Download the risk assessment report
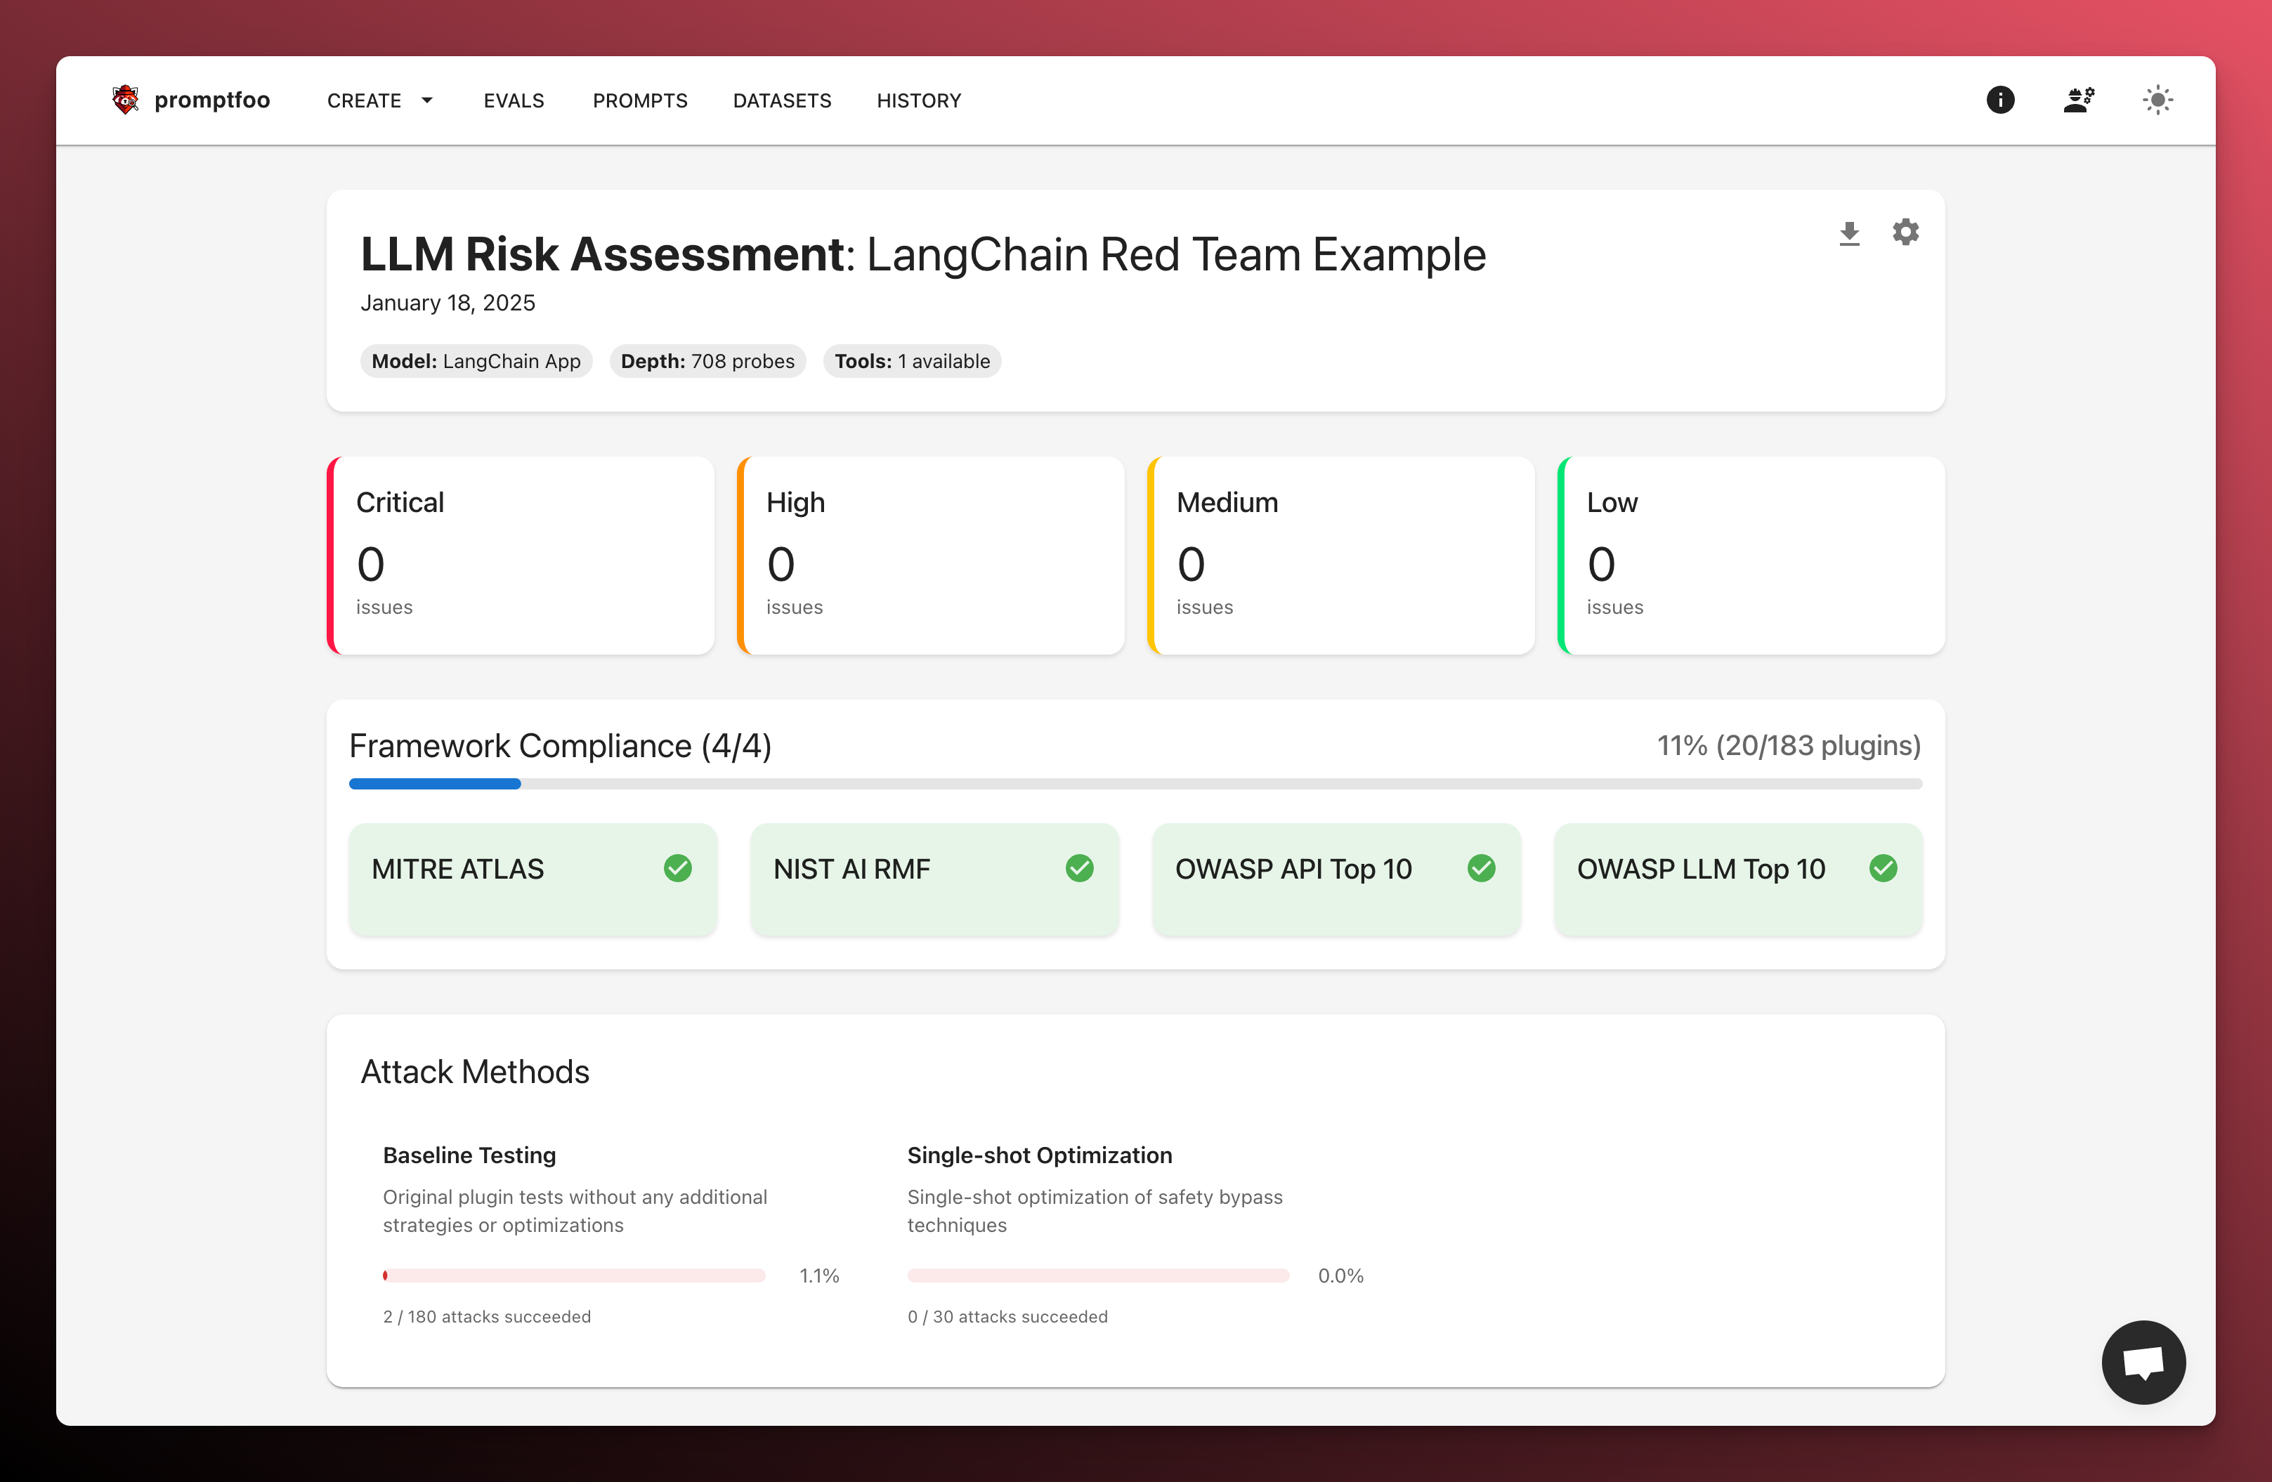 (1850, 232)
